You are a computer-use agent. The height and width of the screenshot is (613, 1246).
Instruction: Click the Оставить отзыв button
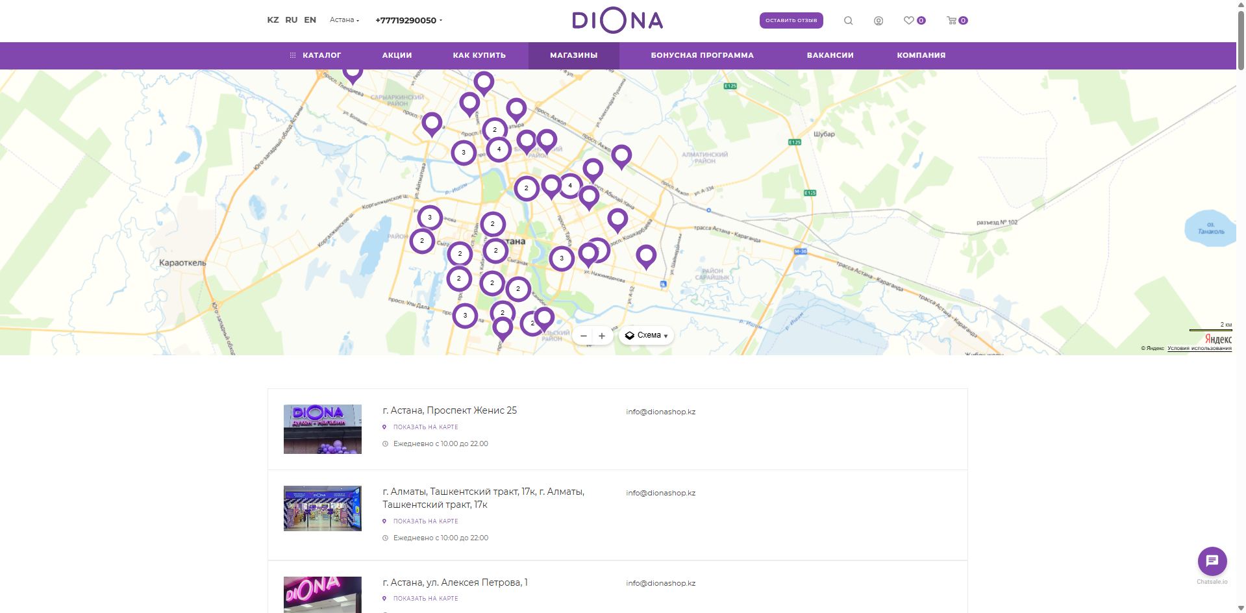tap(791, 21)
